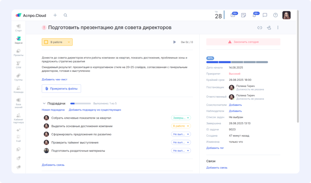This screenshot has height=183, width=311.
Task: Open CRM section in sidebar
Action: (x=18, y=64)
